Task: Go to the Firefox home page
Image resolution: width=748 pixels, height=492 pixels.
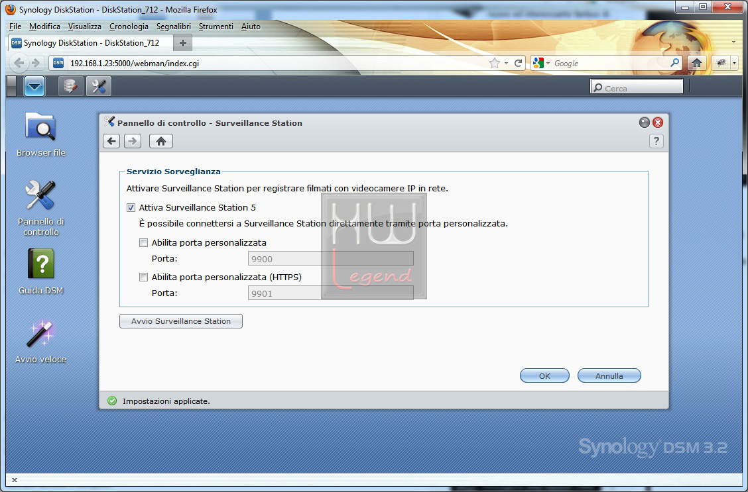Action: (697, 63)
